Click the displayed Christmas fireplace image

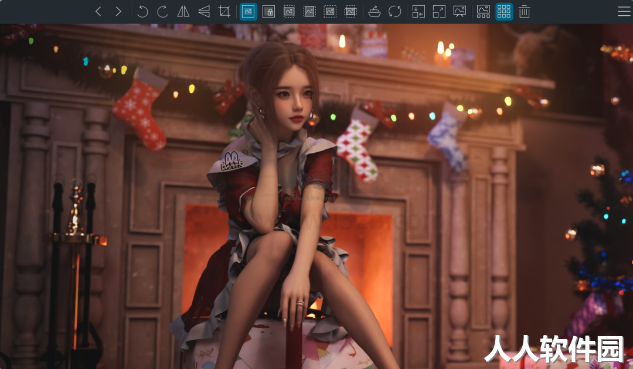click(x=316, y=196)
